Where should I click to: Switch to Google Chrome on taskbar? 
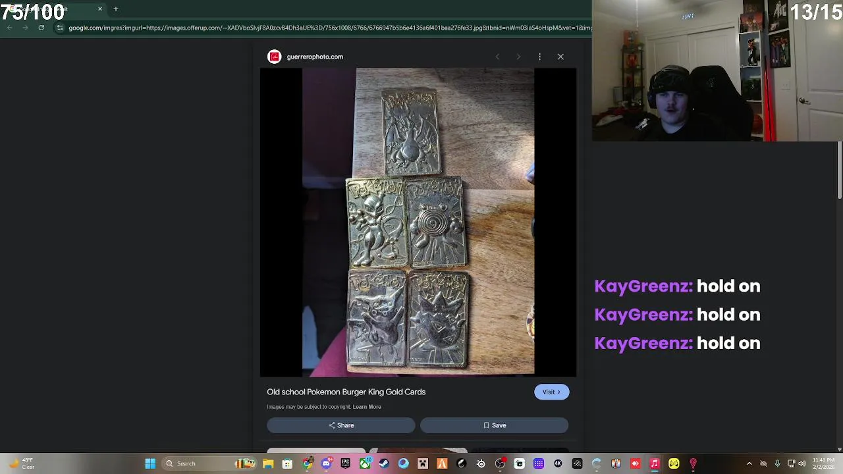click(307, 463)
